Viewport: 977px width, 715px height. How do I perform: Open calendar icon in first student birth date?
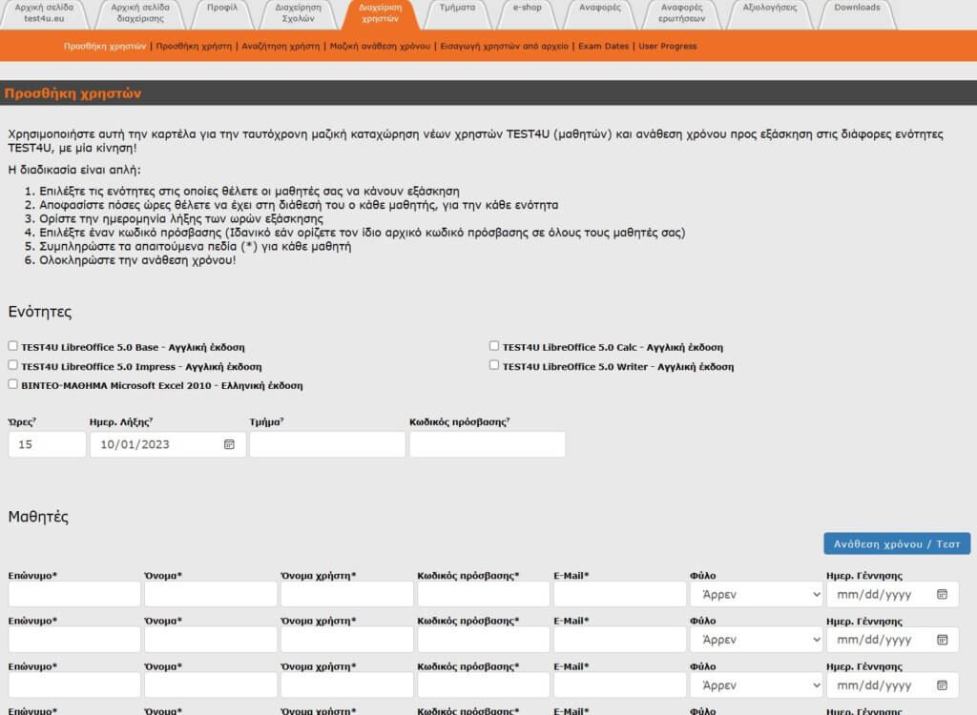point(942,594)
